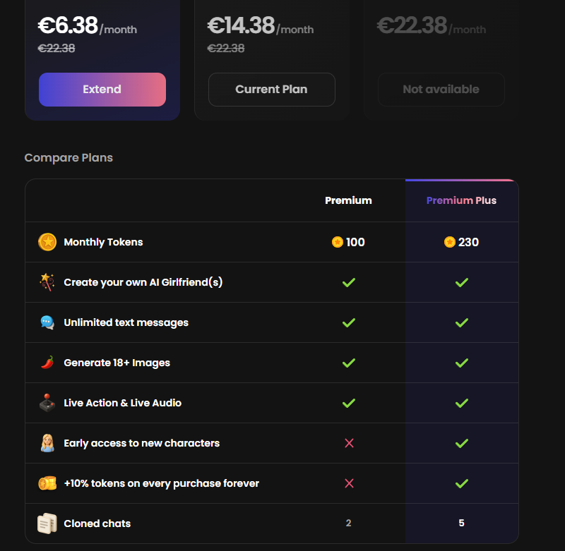Image resolution: width=565 pixels, height=551 pixels.
Task: Click the Extend plan button
Action: (x=102, y=90)
